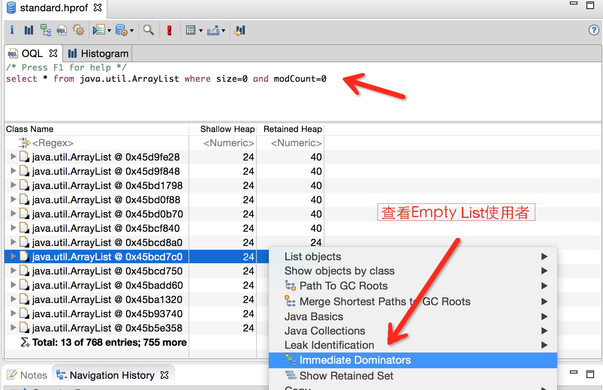
Task: Open the Overview info icon in toolbar
Action: click(12, 30)
